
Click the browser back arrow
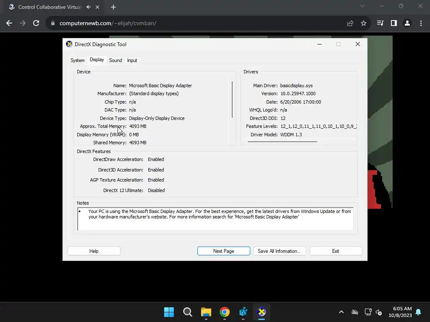9,23
